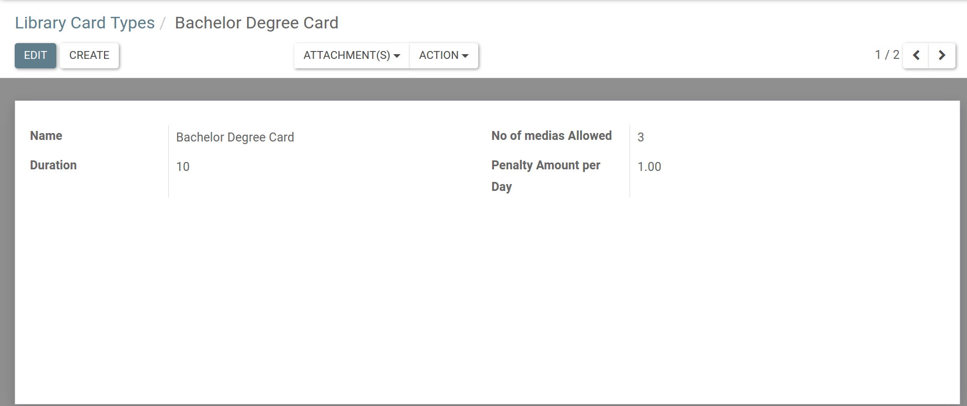Expand the ACTION dropdown menu

click(444, 55)
